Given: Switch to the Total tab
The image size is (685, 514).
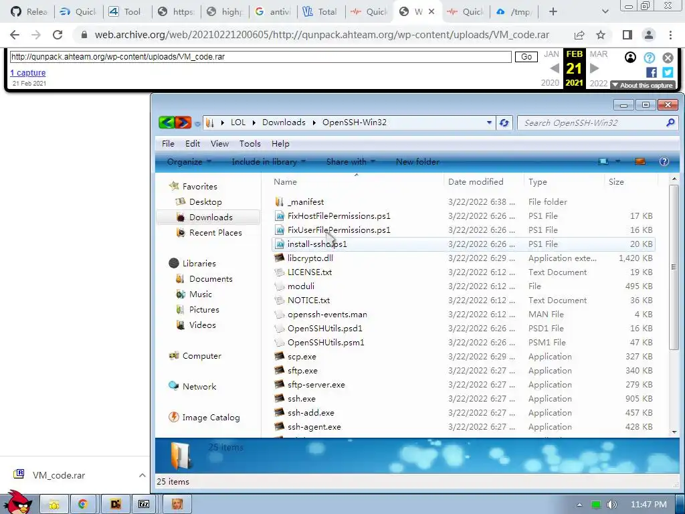Looking at the screenshot, I should 320,12.
